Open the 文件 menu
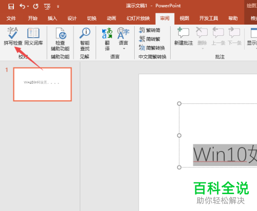 point(11,18)
